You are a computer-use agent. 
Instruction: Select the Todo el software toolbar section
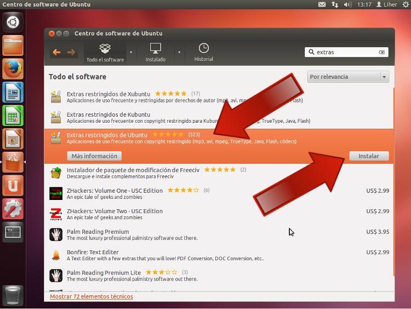pyautogui.click(x=105, y=53)
